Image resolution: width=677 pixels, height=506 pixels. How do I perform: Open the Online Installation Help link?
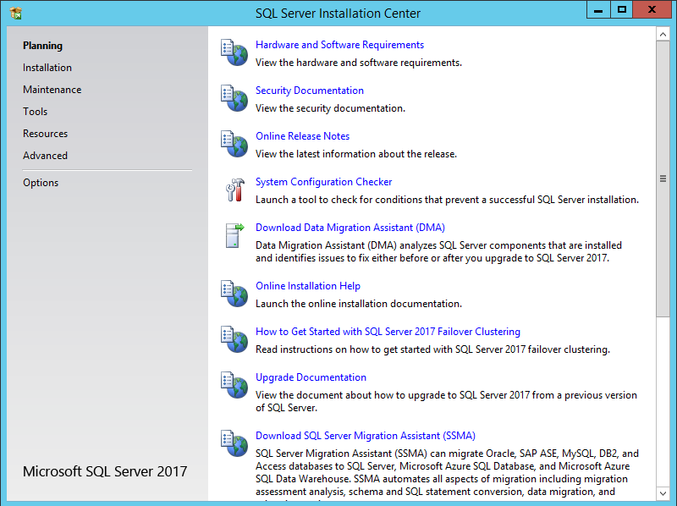(308, 286)
